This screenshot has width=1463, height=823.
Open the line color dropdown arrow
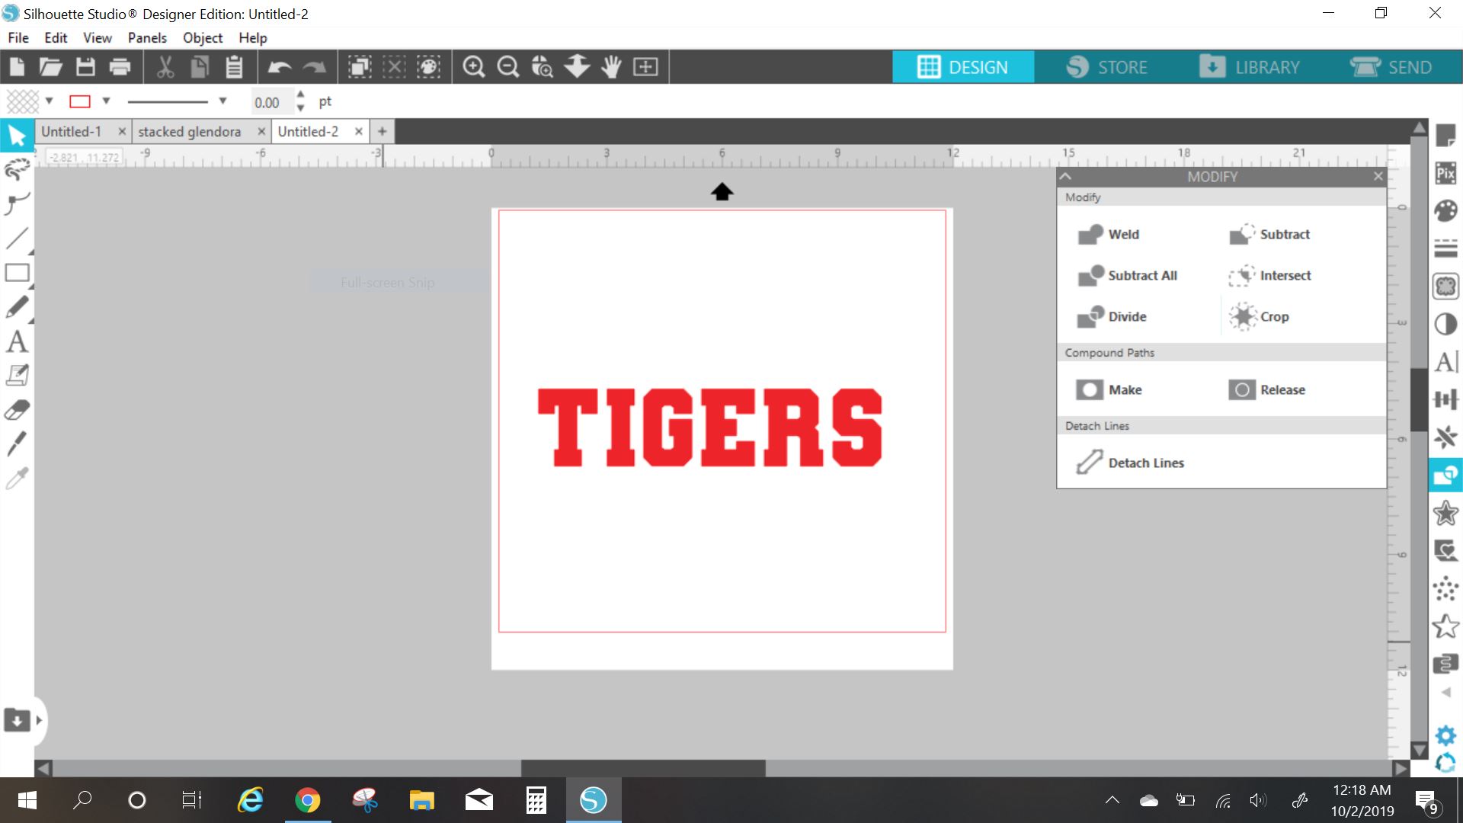point(106,101)
